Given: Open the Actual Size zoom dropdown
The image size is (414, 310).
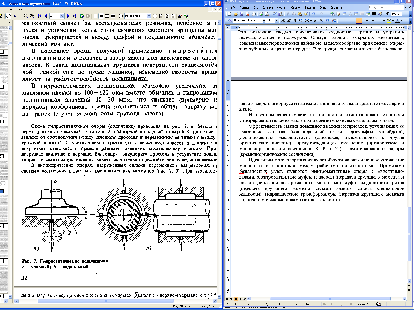Looking at the screenshot, I should 149,16.
